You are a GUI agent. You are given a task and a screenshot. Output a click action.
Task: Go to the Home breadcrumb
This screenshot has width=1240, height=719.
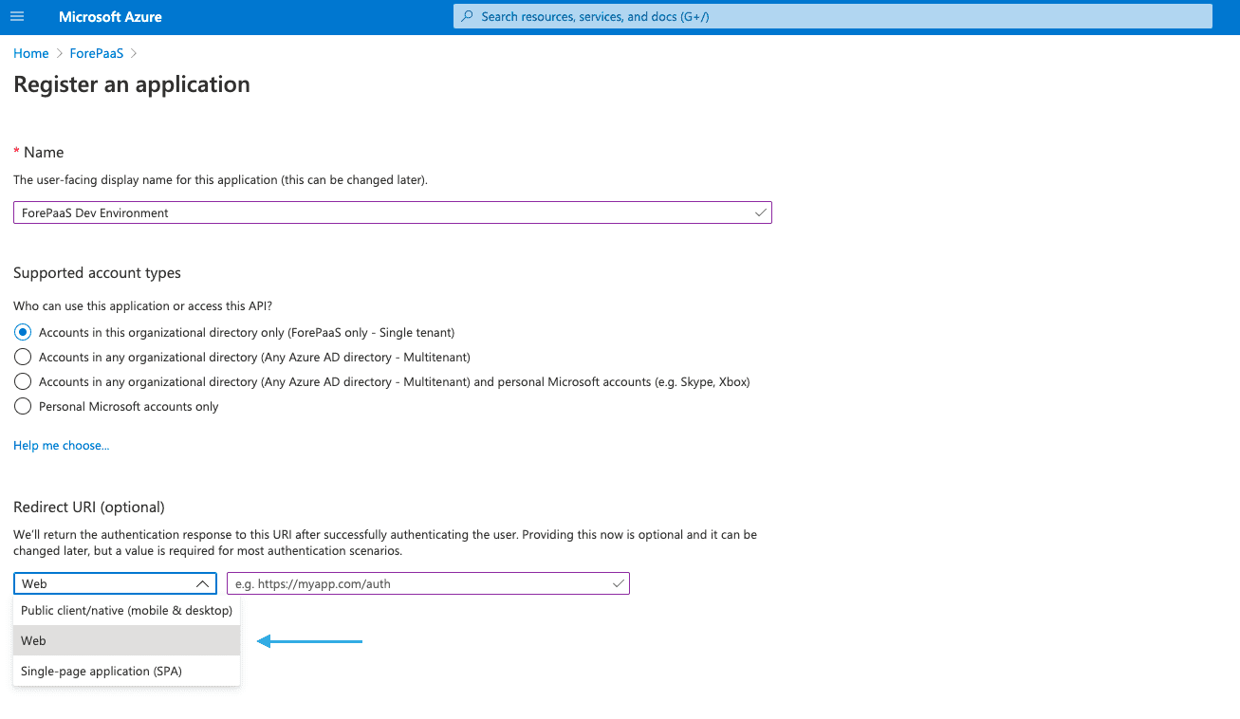pos(31,53)
